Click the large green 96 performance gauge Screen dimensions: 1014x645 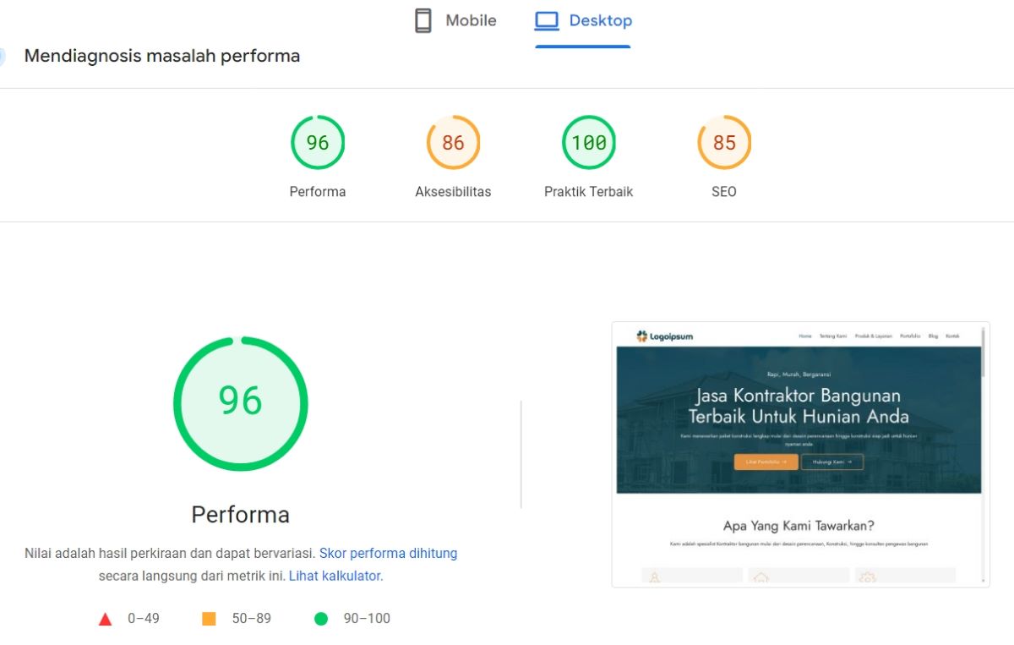coord(241,403)
